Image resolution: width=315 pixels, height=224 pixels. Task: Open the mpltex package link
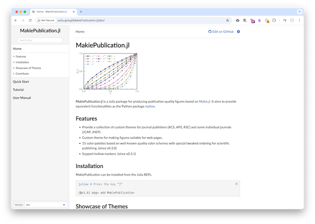tap(150, 106)
